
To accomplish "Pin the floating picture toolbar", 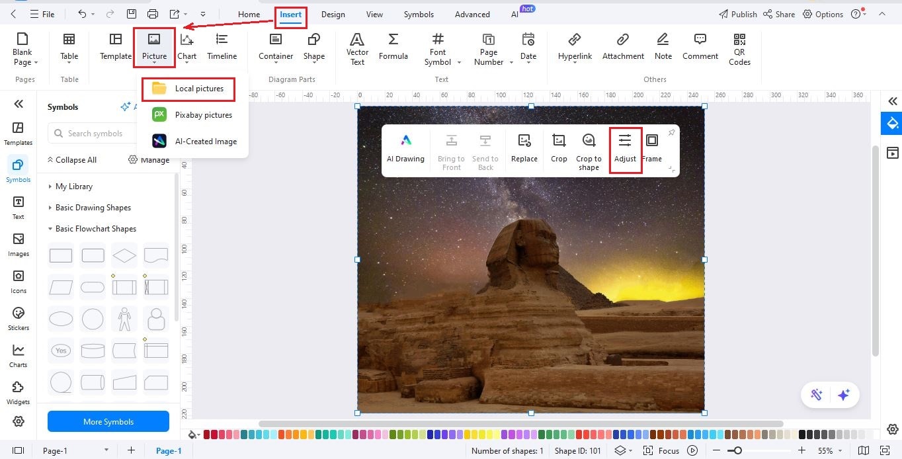I will click(671, 133).
